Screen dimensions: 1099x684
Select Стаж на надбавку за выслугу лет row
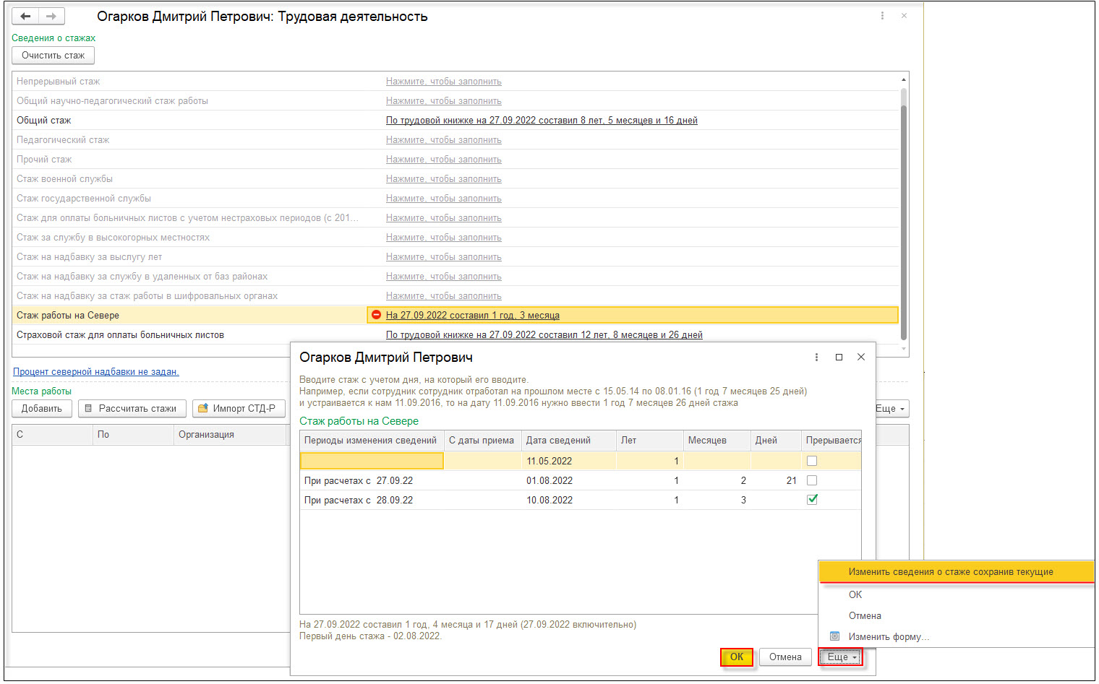[456, 256]
